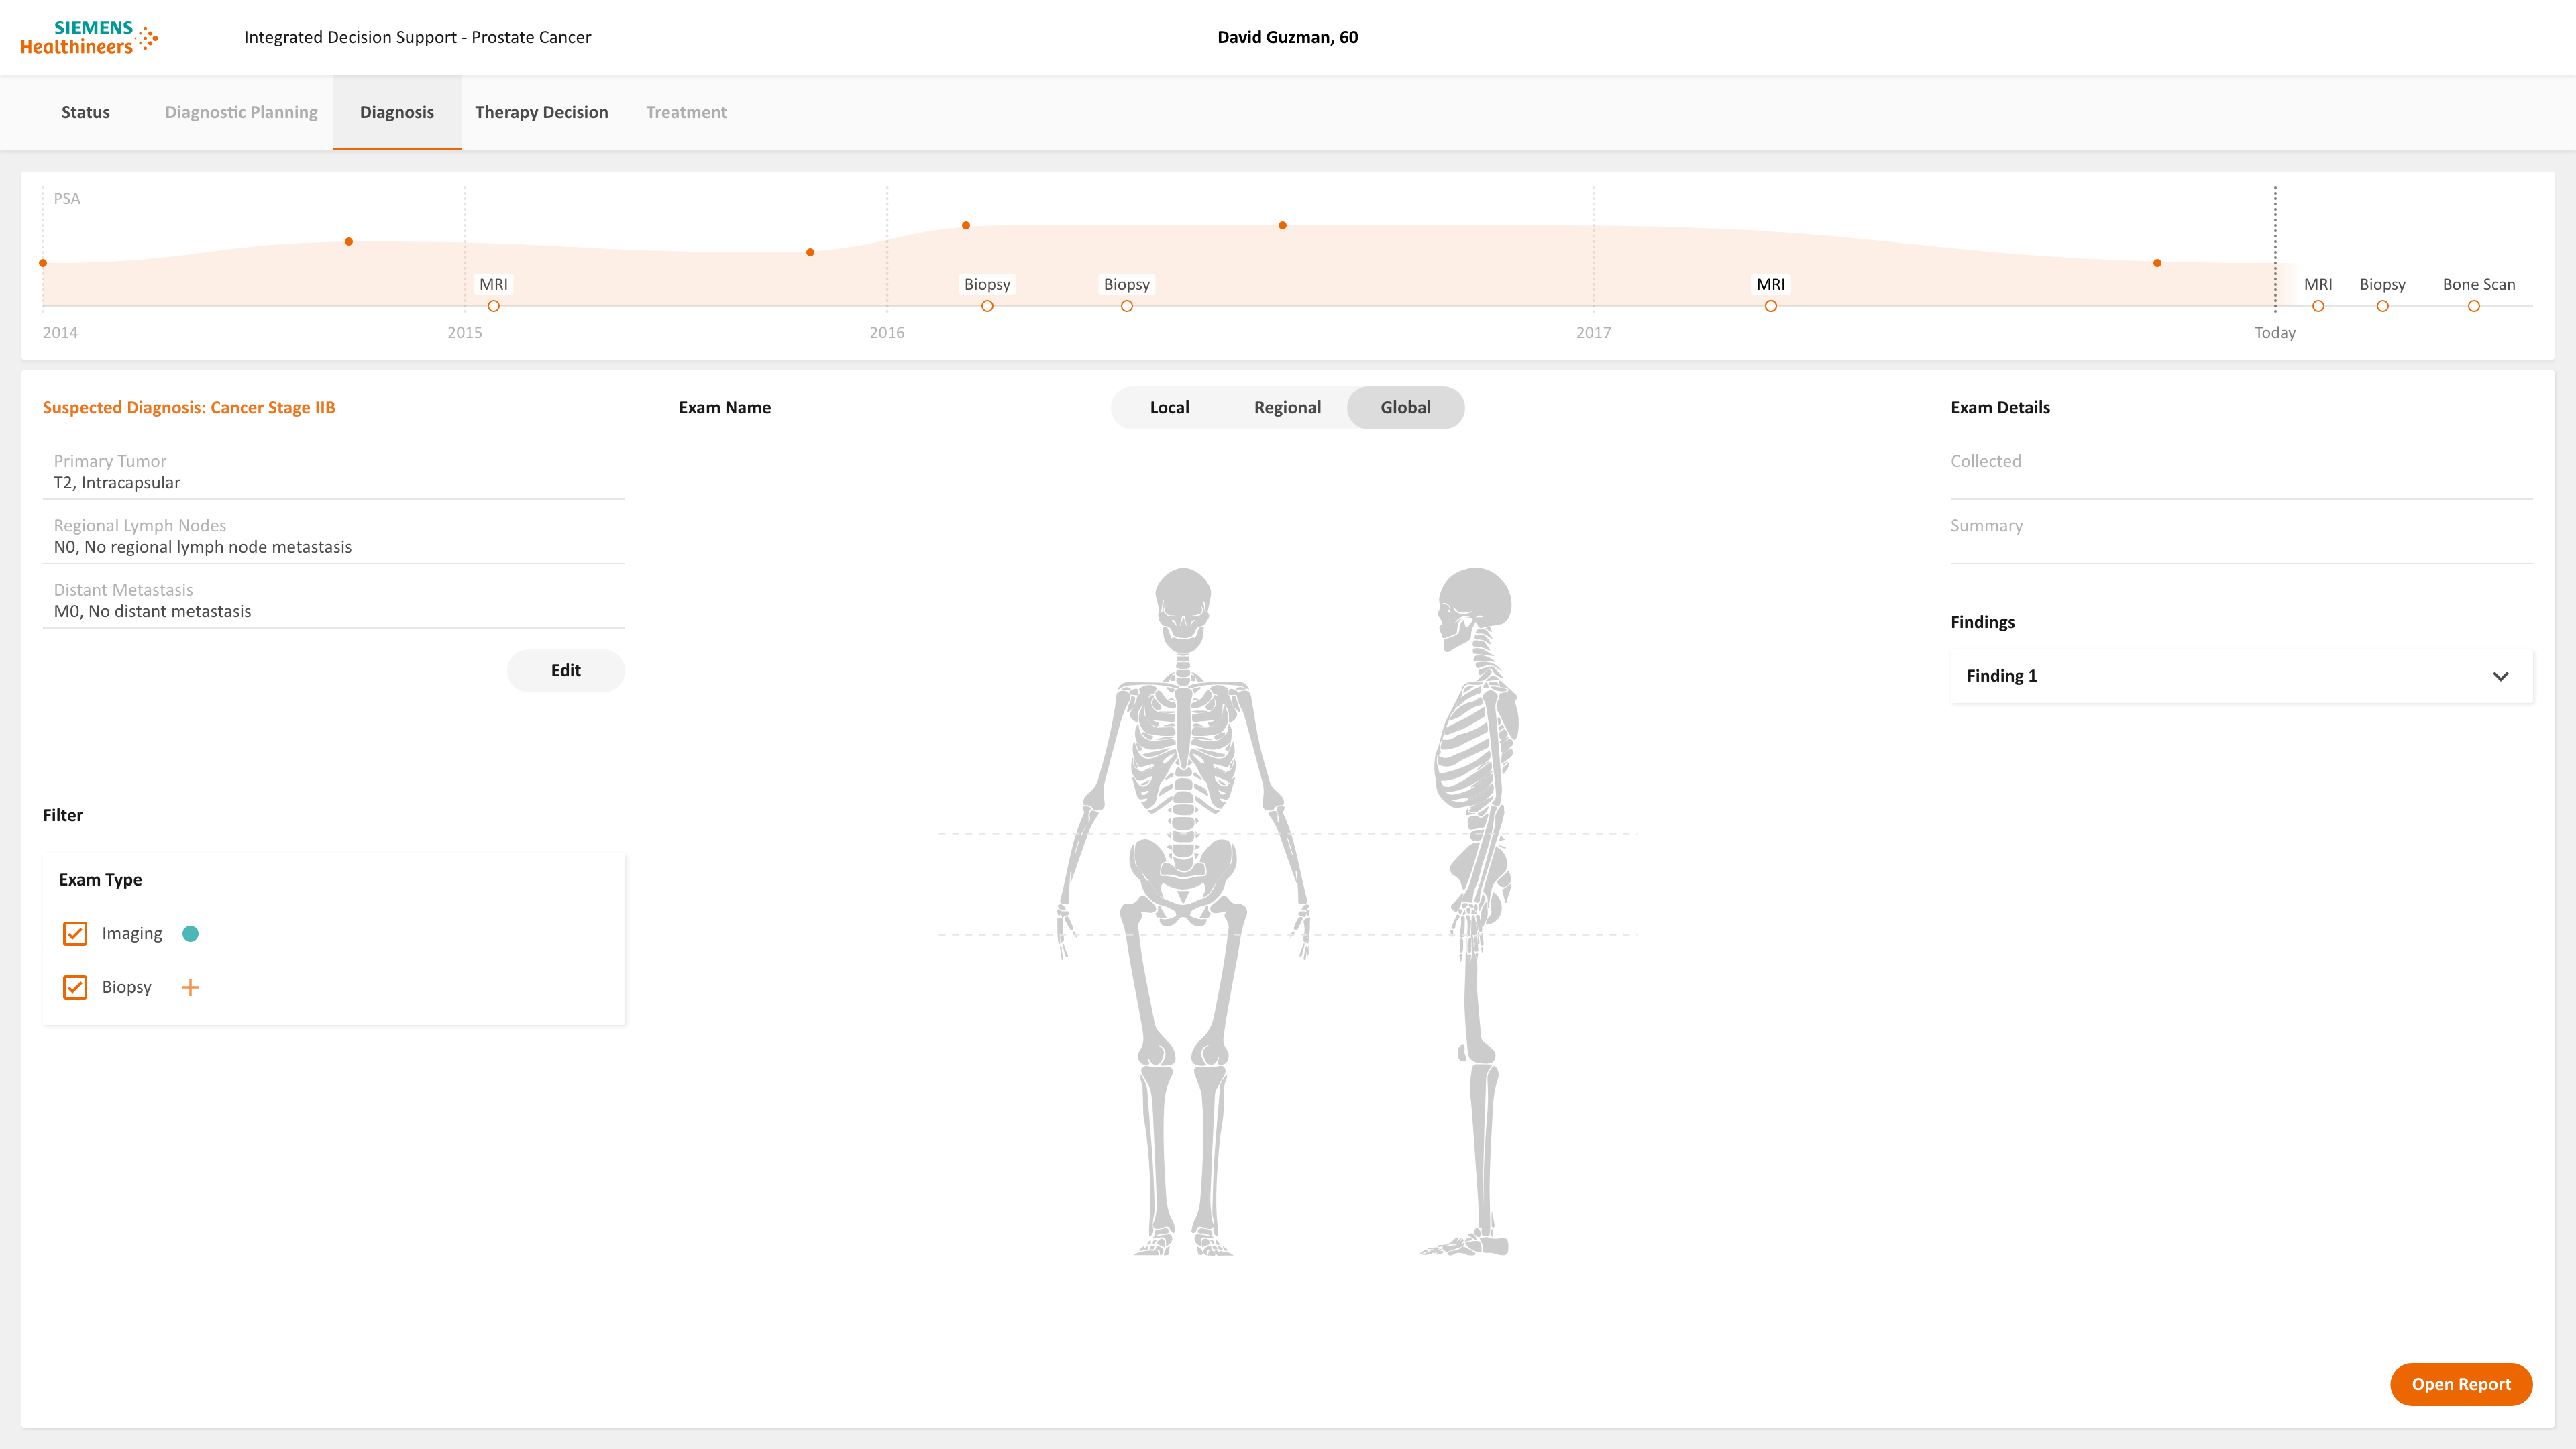Click the Today label on timeline
This screenshot has width=2576, height=1449.
[2275, 333]
